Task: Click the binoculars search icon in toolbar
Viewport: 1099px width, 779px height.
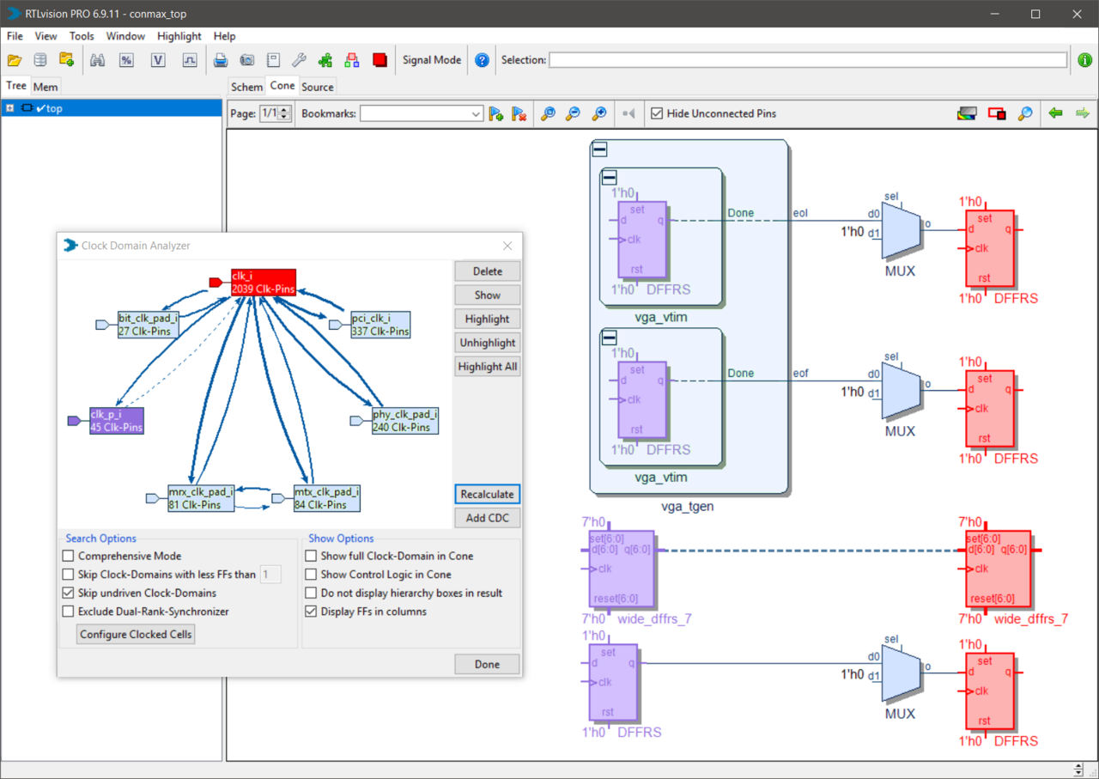Action: pos(97,60)
